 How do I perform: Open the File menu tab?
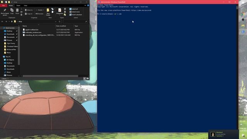pyautogui.click(x=3, y=5)
